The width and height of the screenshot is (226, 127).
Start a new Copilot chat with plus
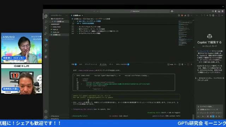207,16
